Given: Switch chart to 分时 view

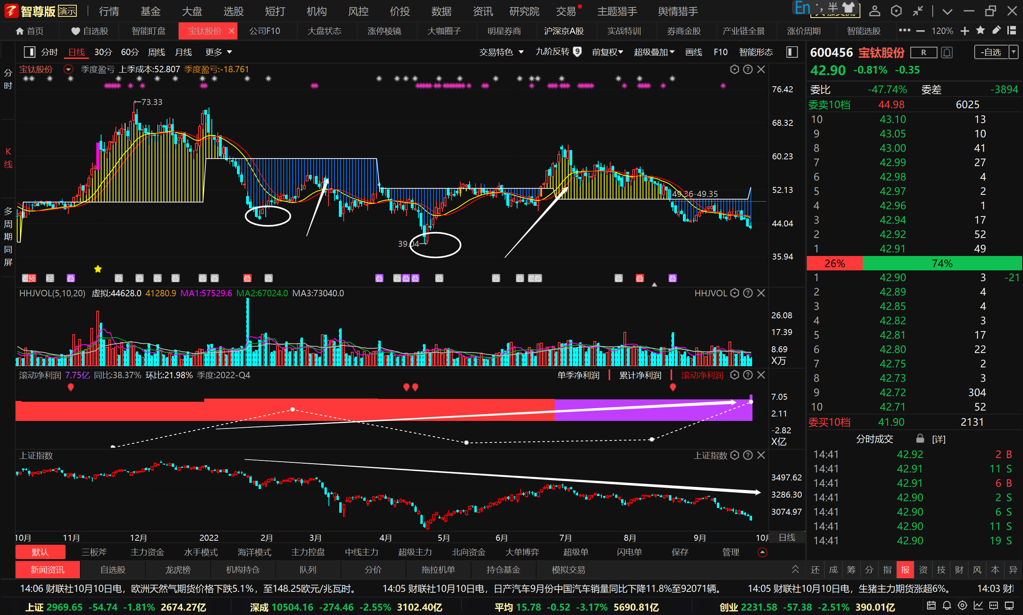Looking at the screenshot, I should [x=49, y=52].
